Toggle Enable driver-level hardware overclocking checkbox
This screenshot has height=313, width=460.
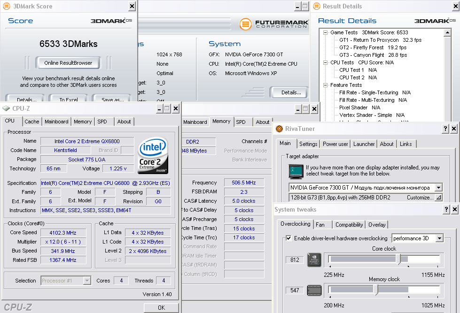point(288,238)
